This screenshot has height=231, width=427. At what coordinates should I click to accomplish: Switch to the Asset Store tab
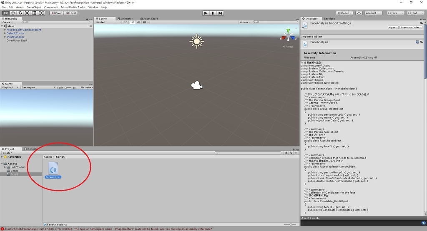tap(149, 18)
